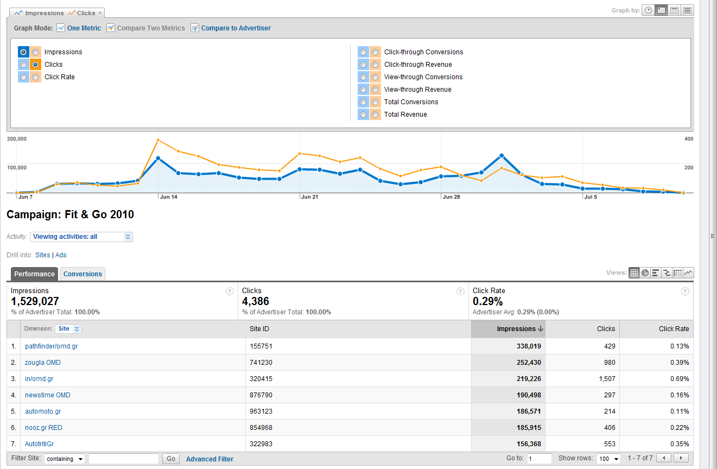Sort by the Site ID column header

(259, 329)
